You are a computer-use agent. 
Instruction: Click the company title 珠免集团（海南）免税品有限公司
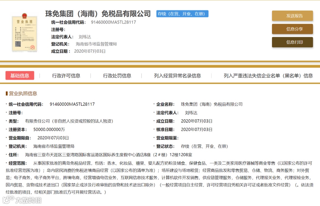coord(98,14)
